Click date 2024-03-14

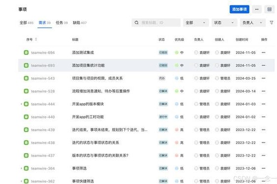coord(245,91)
